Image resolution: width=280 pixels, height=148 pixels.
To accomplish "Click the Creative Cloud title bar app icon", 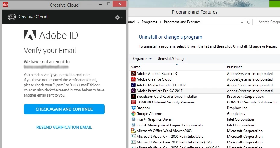I will click(x=5, y=5).
